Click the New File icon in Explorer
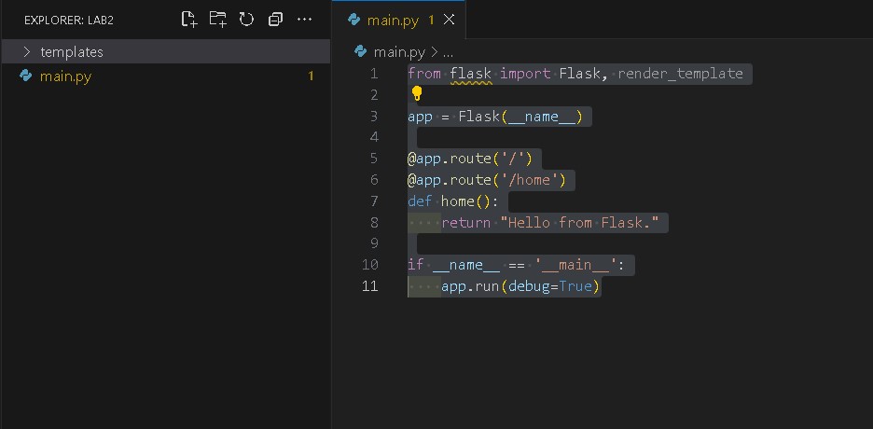The height and width of the screenshot is (429, 873). [189, 19]
